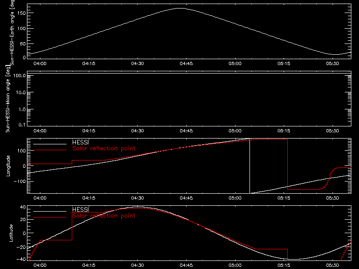Click the -20 tick on Latitude axis
Screen dimensions: 359x269
click(22, 247)
